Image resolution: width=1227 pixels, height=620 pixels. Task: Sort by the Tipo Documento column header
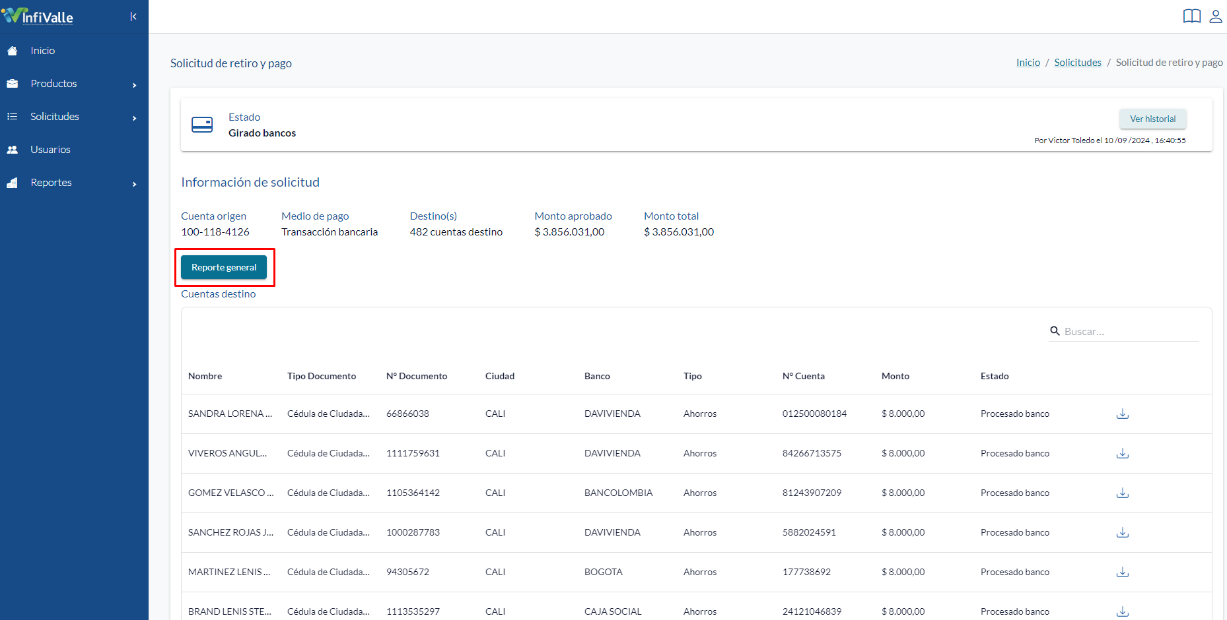tap(322, 376)
